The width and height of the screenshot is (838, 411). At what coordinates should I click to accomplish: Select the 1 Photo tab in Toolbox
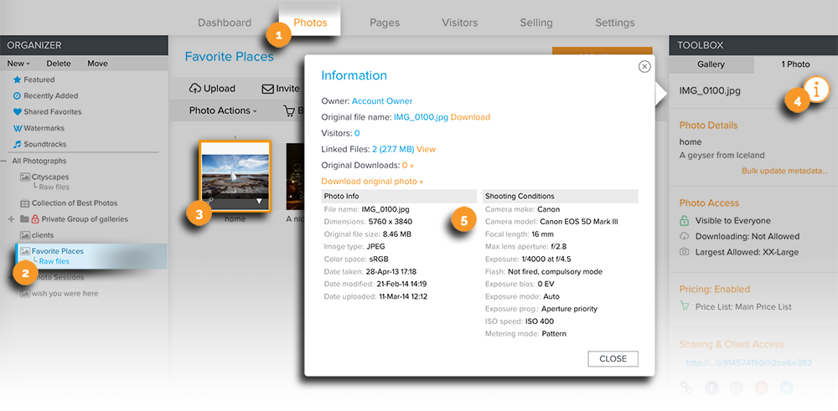[796, 64]
